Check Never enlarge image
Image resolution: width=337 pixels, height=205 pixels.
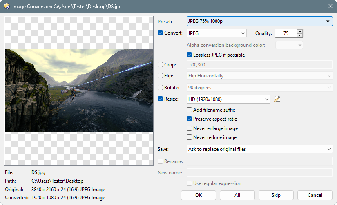click(190, 128)
